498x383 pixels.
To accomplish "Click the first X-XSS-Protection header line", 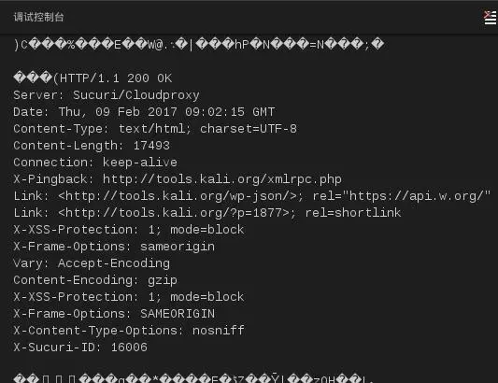I will tap(129, 230).
